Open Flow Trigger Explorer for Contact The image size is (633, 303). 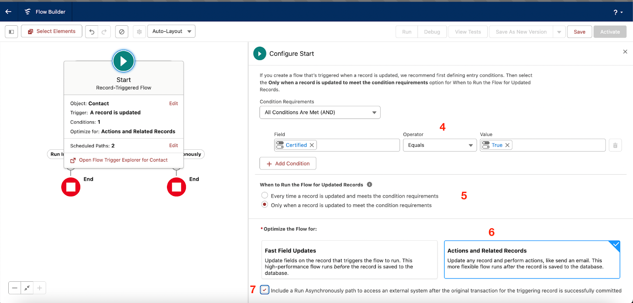tap(123, 160)
